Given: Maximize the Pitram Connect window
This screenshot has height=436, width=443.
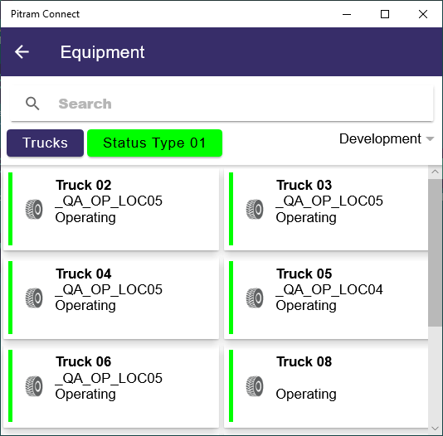Looking at the screenshot, I should pyautogui.click(x=385, y=14).
